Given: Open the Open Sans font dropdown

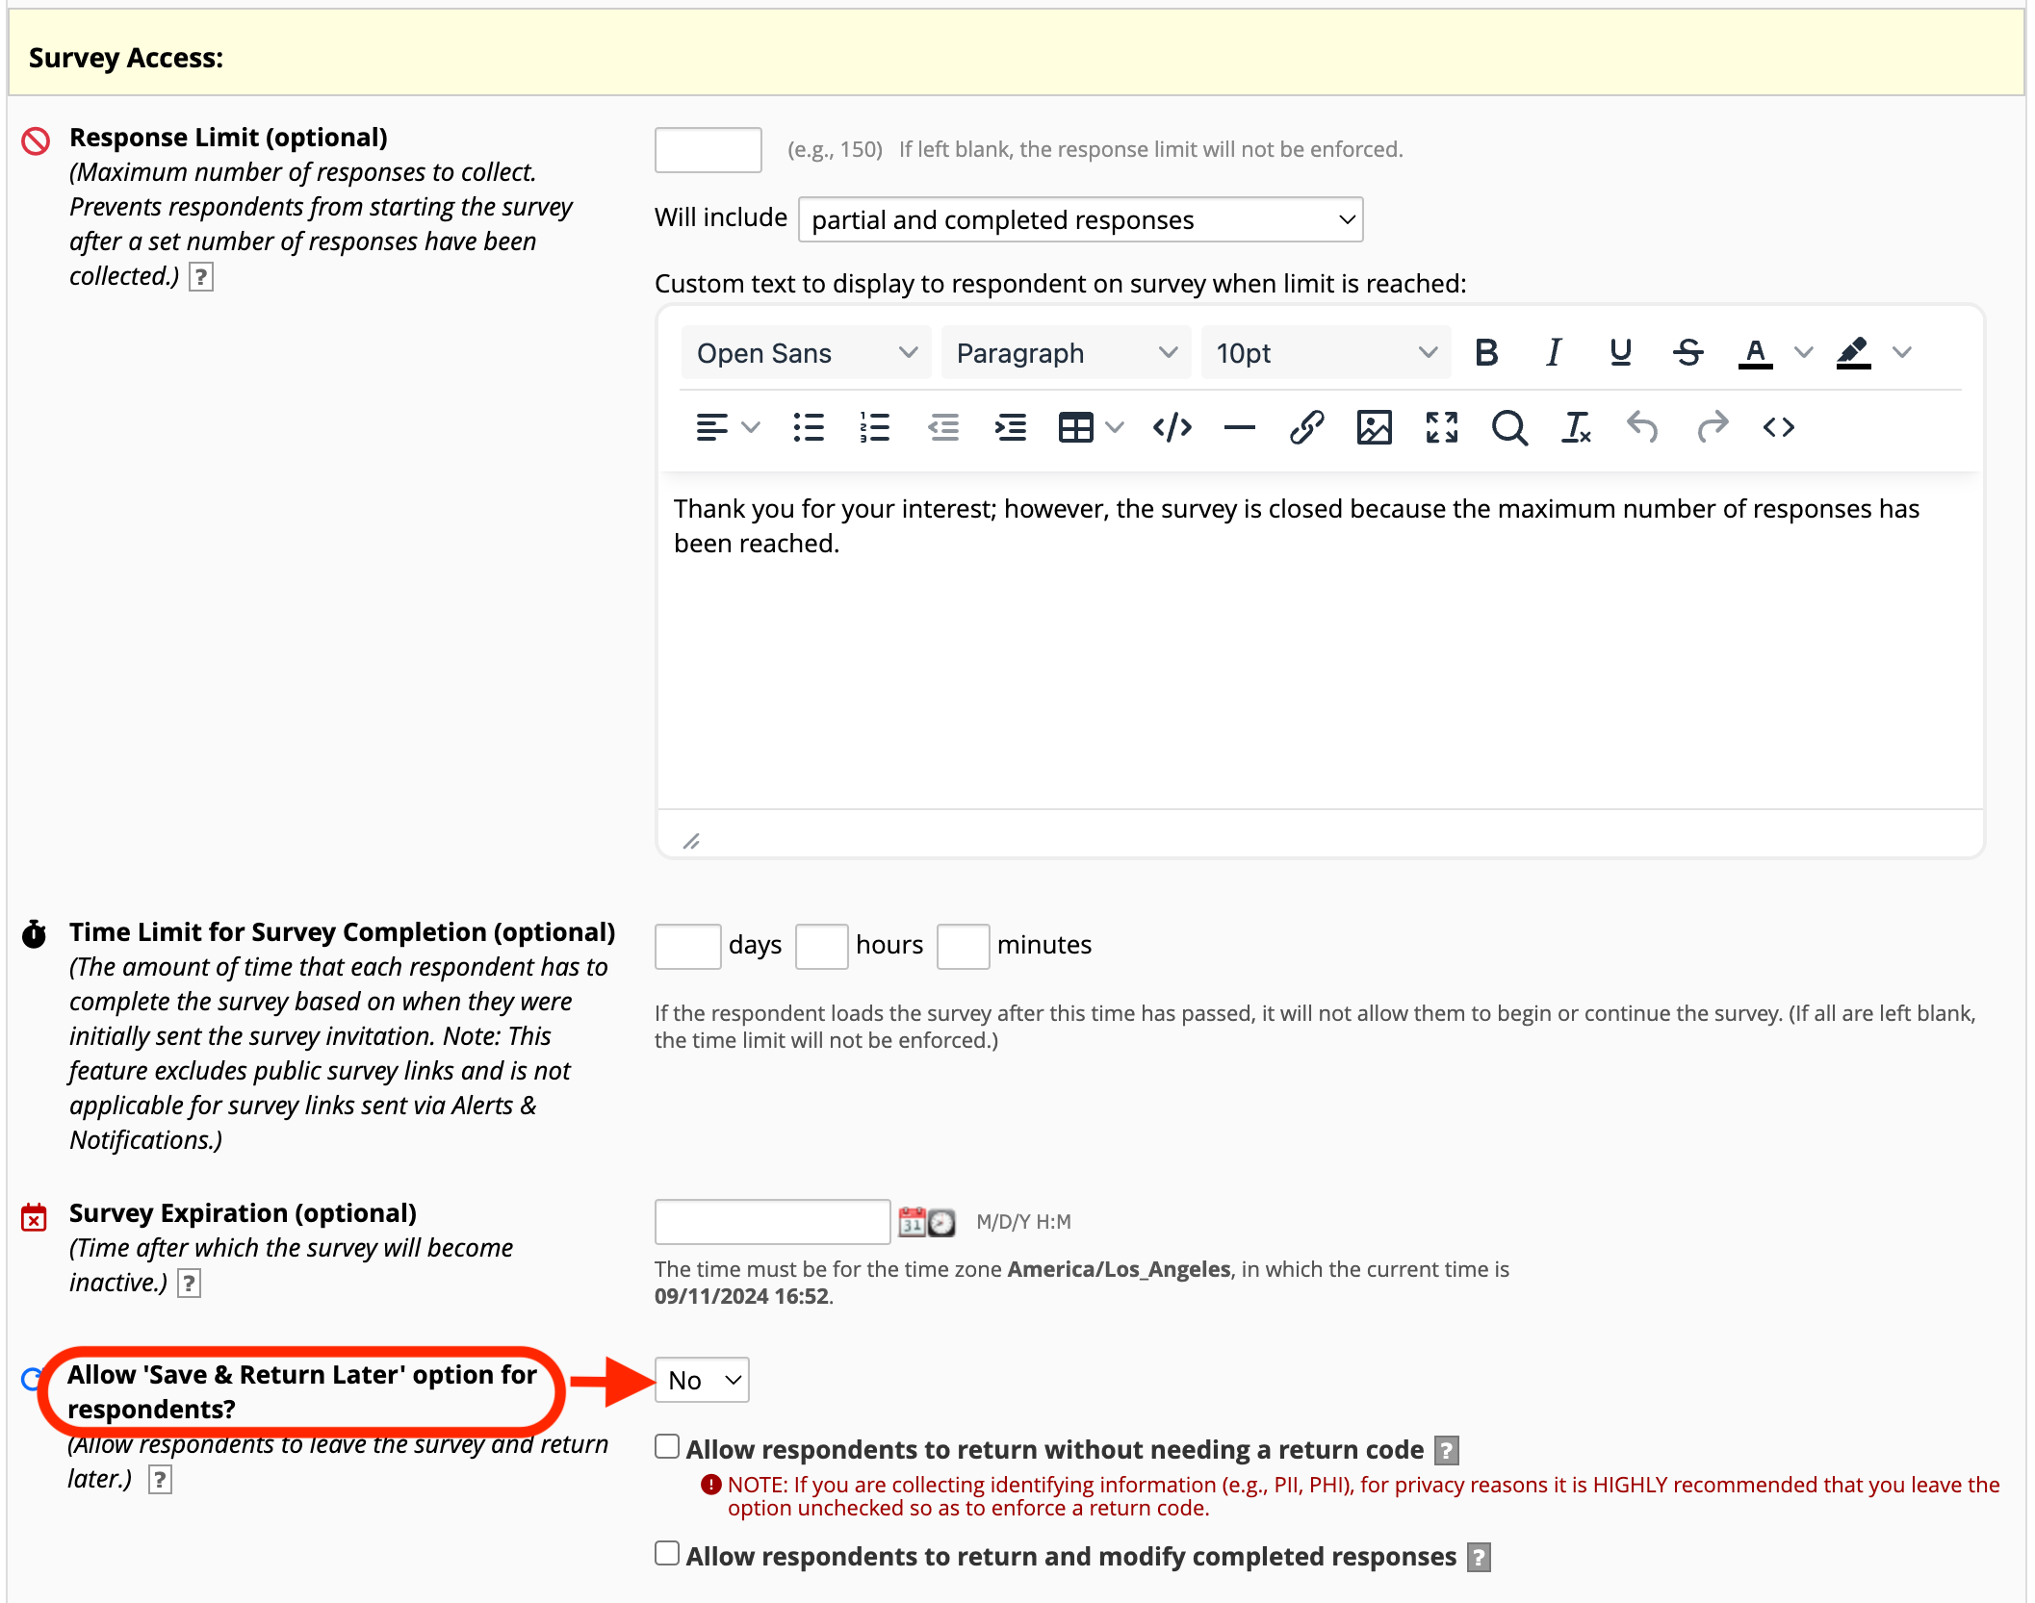Looking at the screenshot, I should (806, 353).
